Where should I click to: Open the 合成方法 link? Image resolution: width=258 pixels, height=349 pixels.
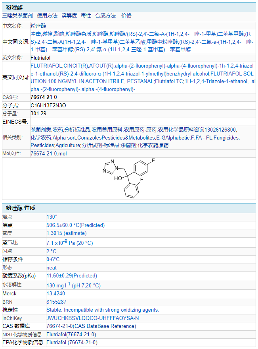coord(105,16)
